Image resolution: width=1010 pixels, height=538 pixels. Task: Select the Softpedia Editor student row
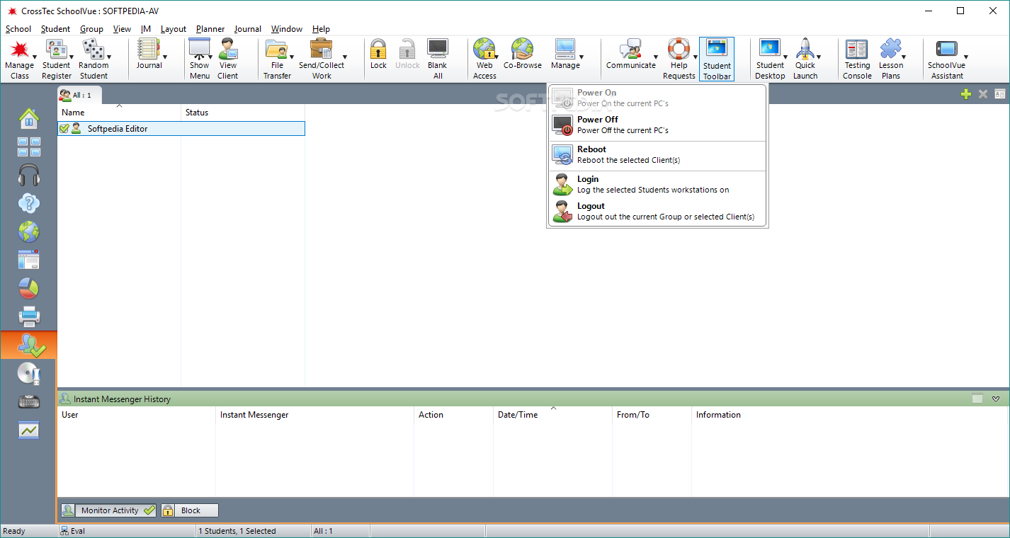tap(181, 129)
